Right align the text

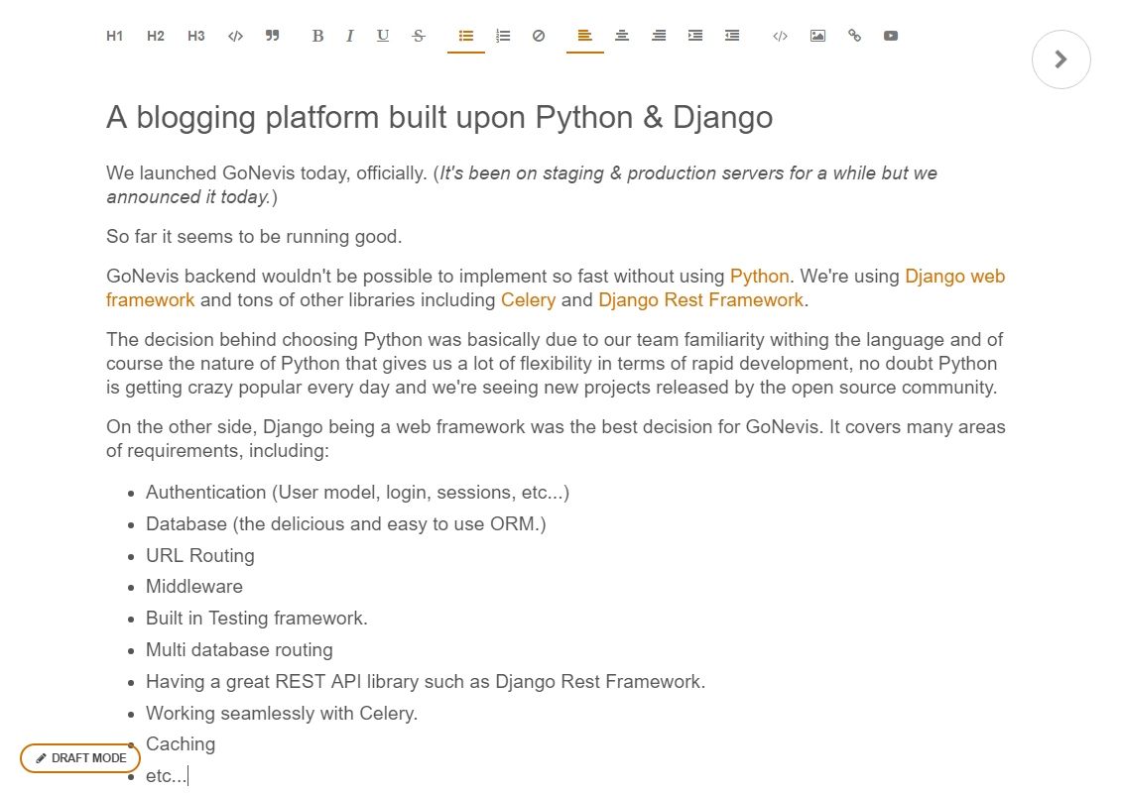(x=659, y=36)
